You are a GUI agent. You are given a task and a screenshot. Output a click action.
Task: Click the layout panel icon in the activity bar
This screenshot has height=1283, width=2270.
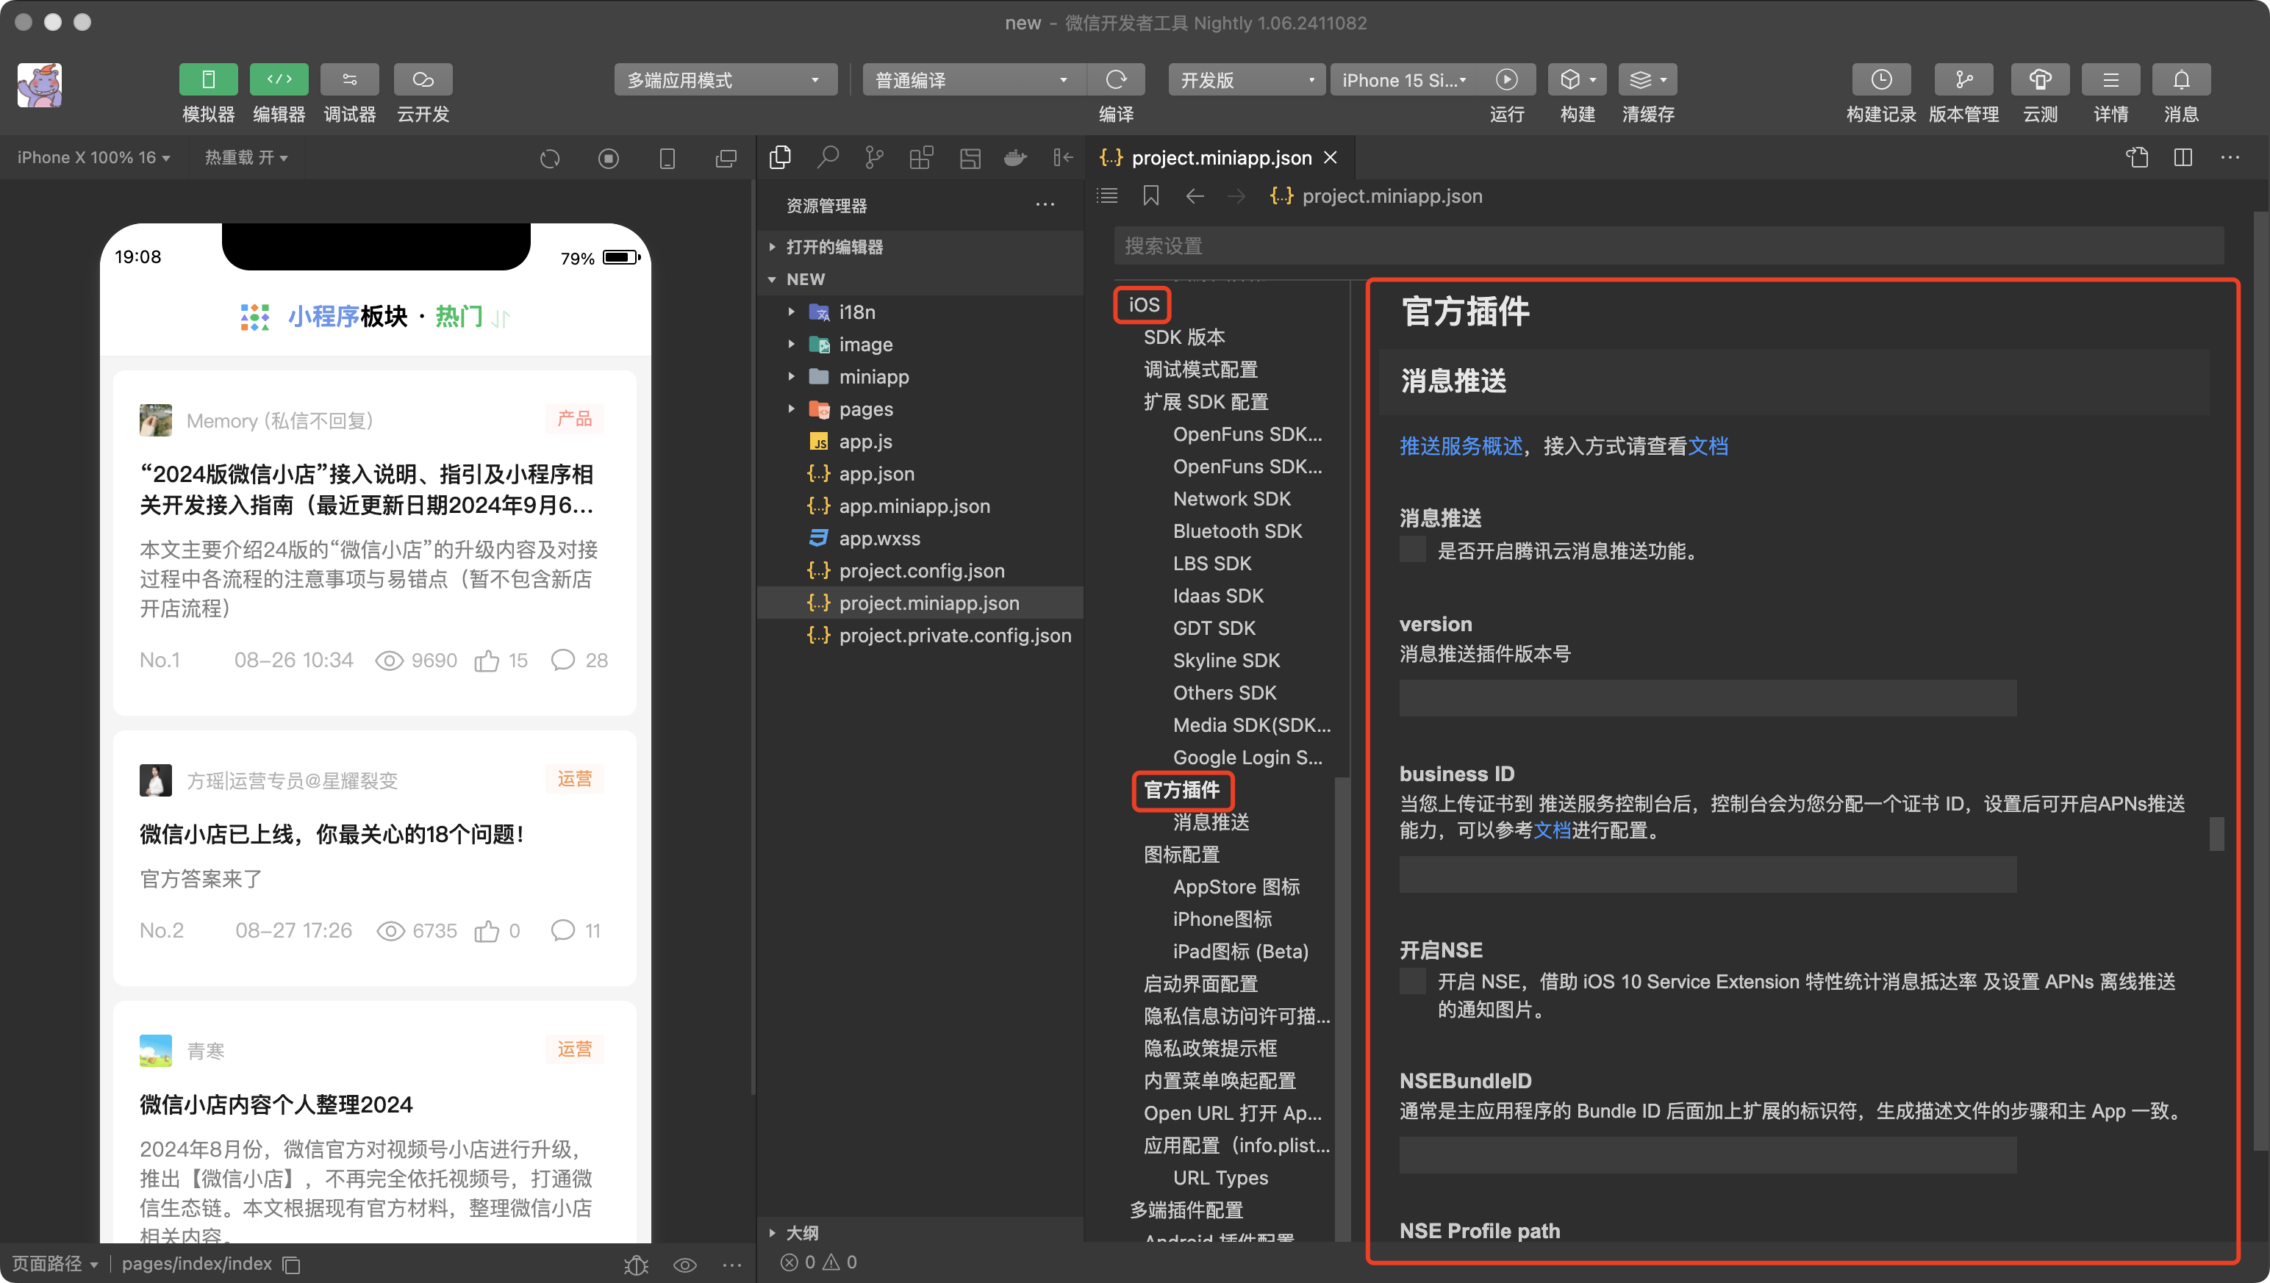[x=970, y=158]
